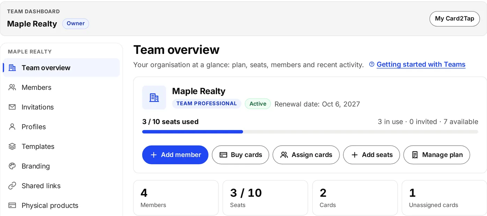The image size is (487, 216).
Task: Click the Owner role badge
Action: [x=75, y=24]
